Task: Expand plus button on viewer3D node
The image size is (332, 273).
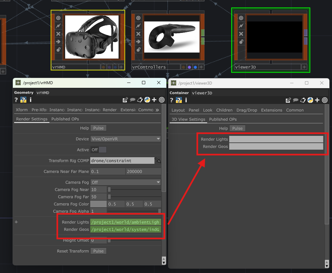Action: point(304,67)
